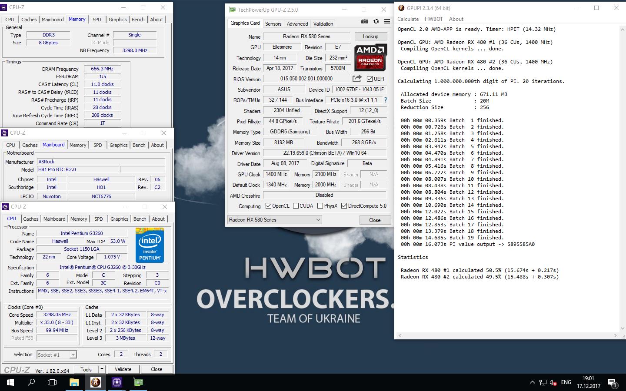Open the Validation tab in GPU-Z
This screenshot has height=391, width=626.
point(323,24)
